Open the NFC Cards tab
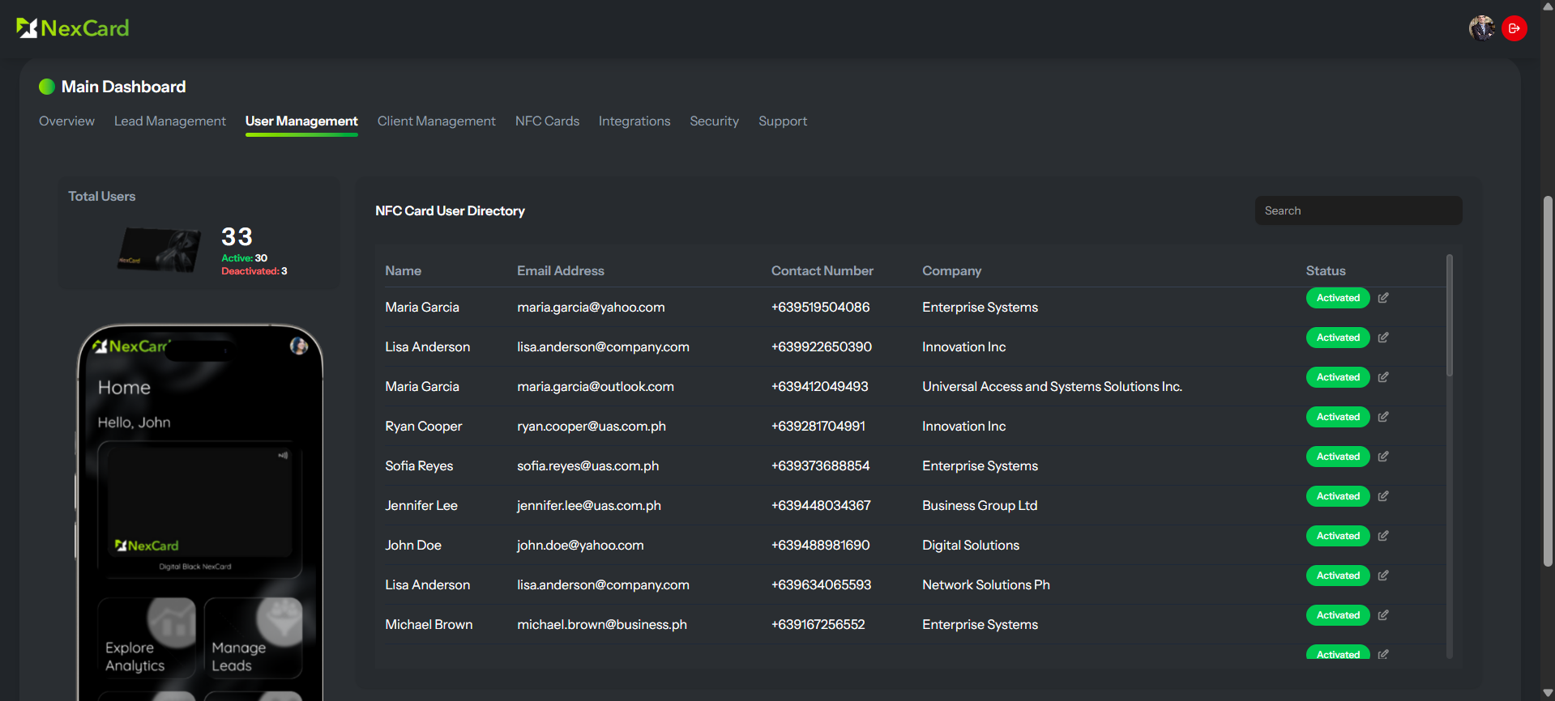1555x701 pixels. click(547, 121)
